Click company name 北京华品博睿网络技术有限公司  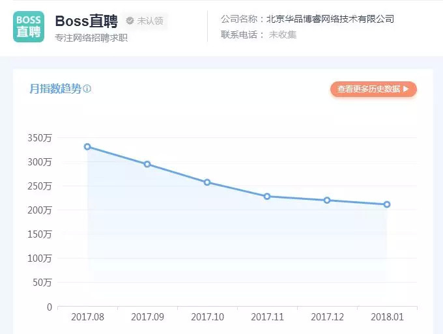pos(330,19)
